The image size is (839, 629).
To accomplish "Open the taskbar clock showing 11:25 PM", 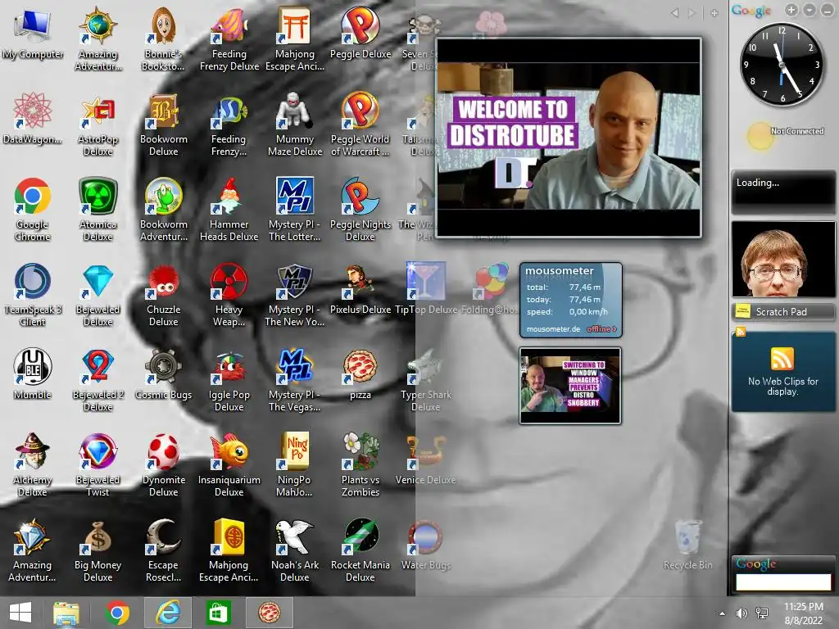I will click(803, 613).
